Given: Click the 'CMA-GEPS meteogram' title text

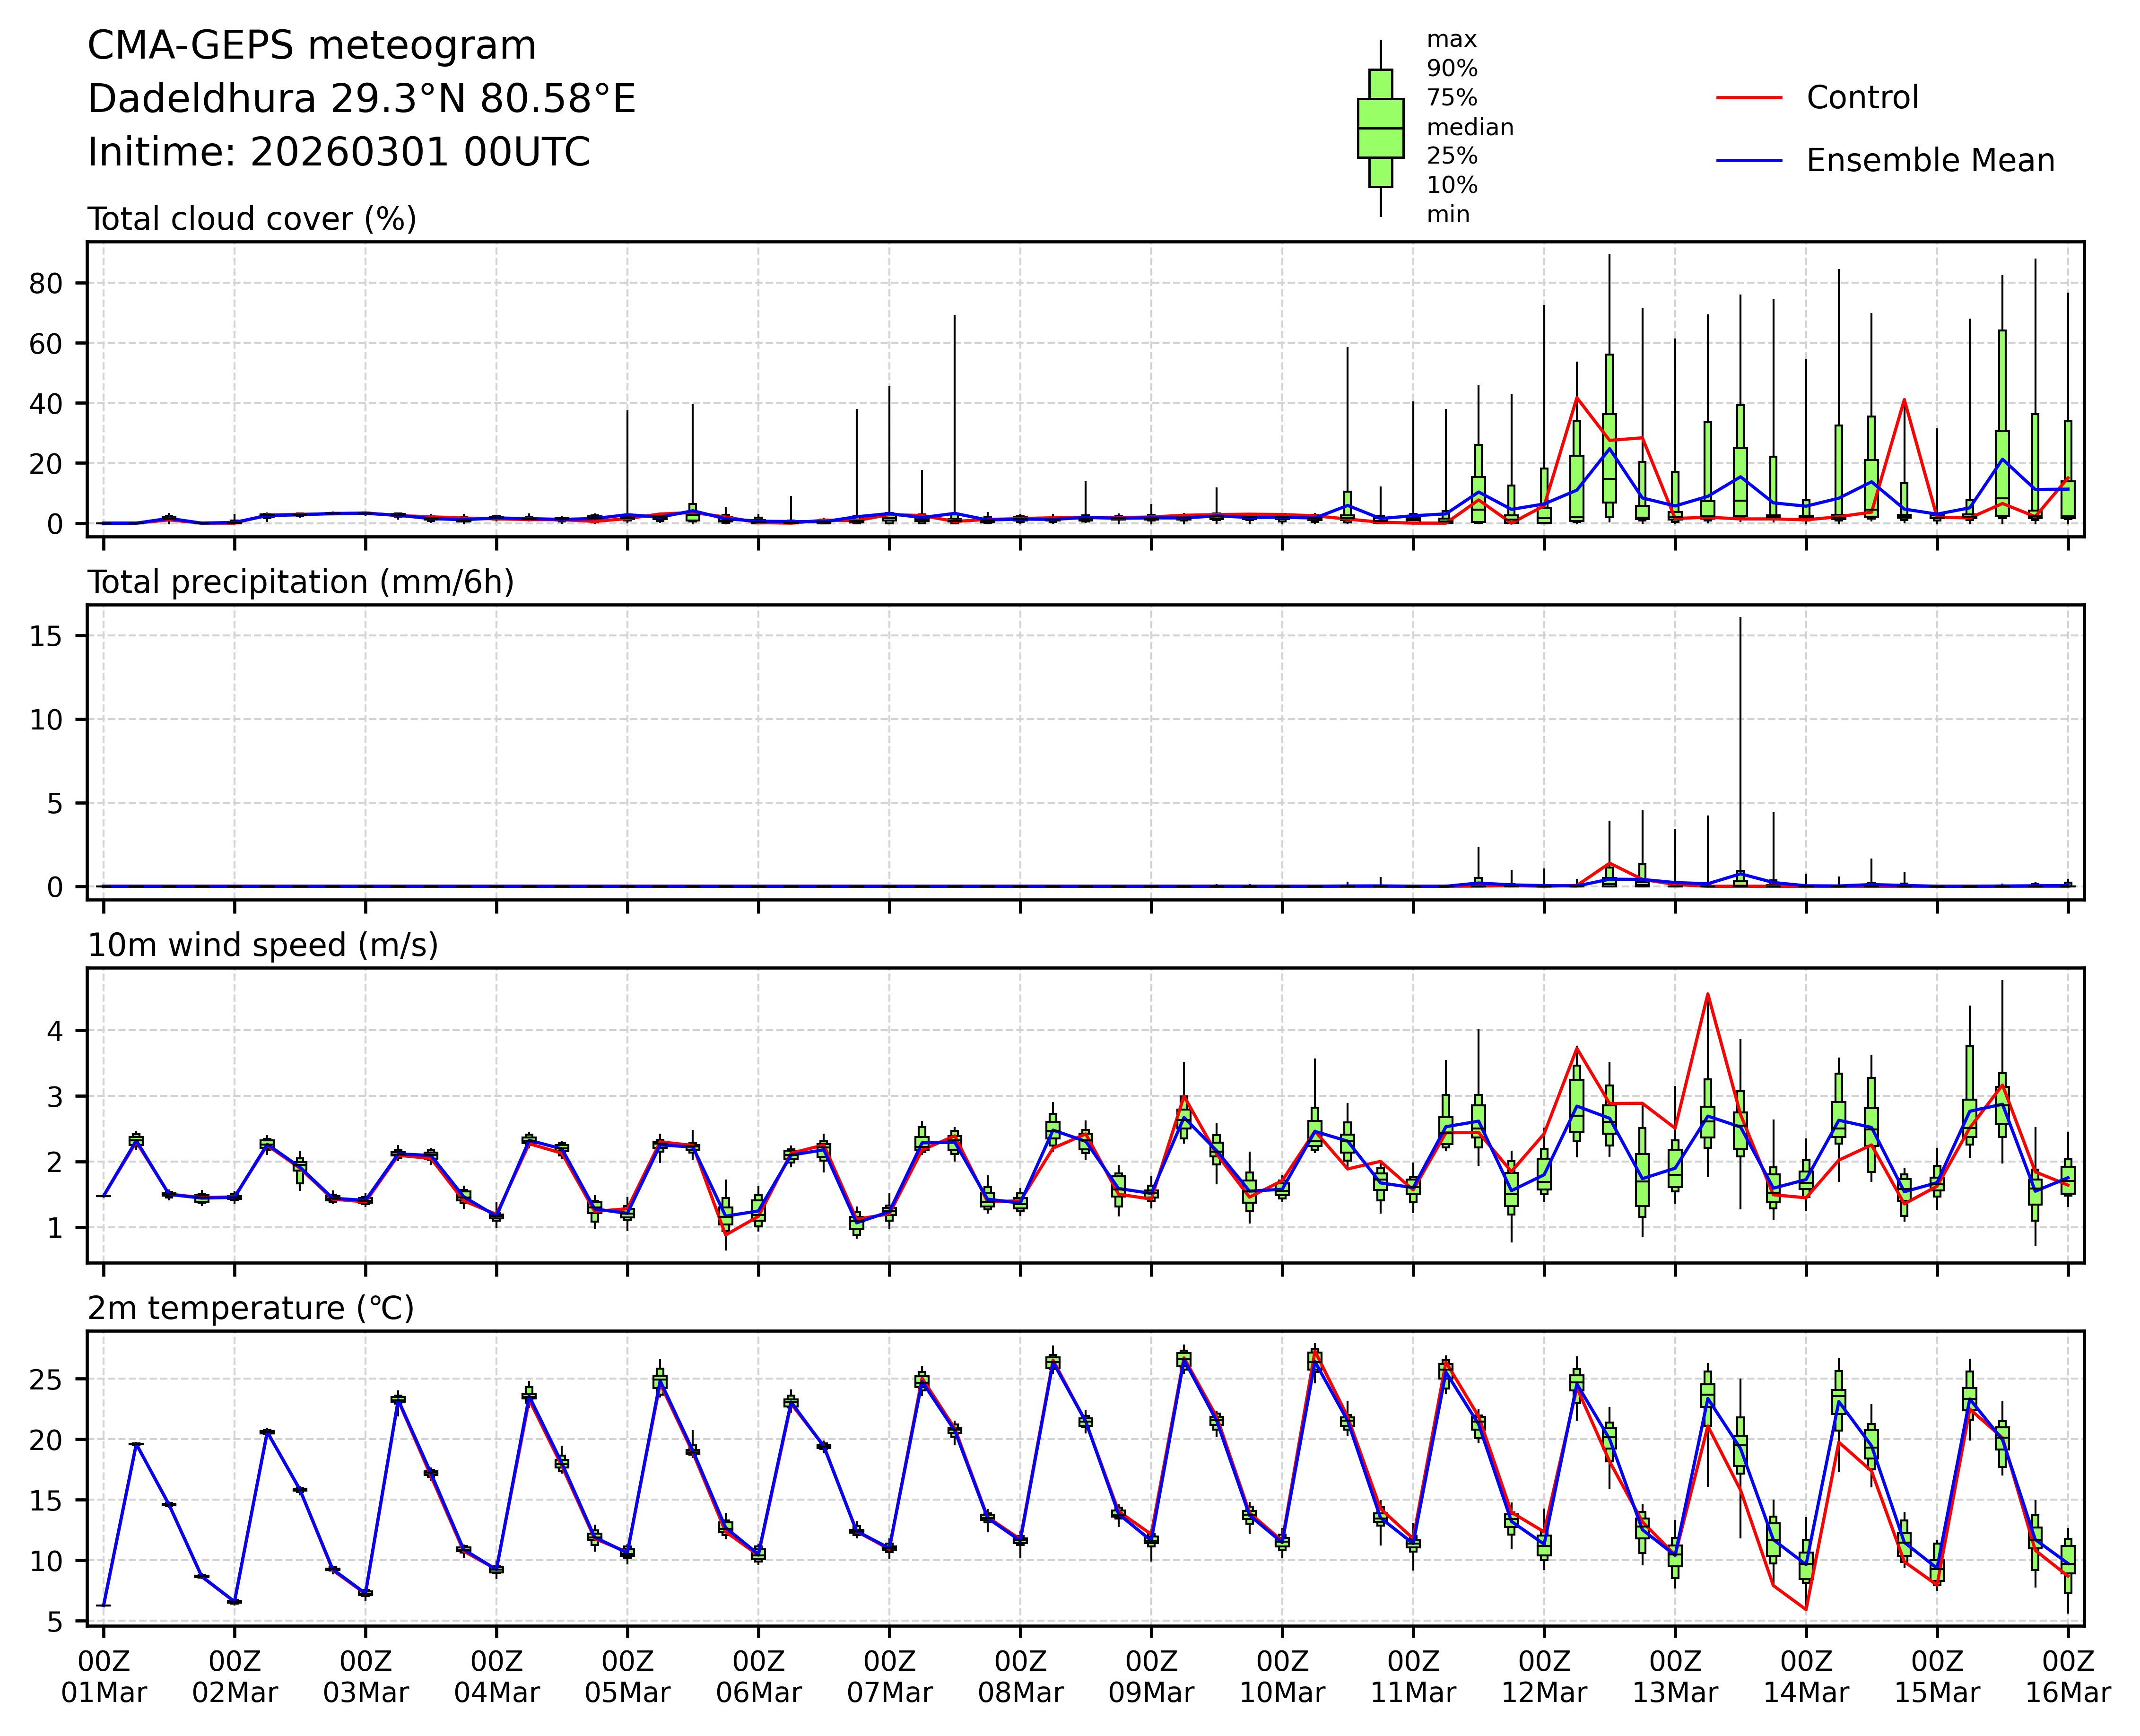Looking at the screenshot, I should 312,46.
